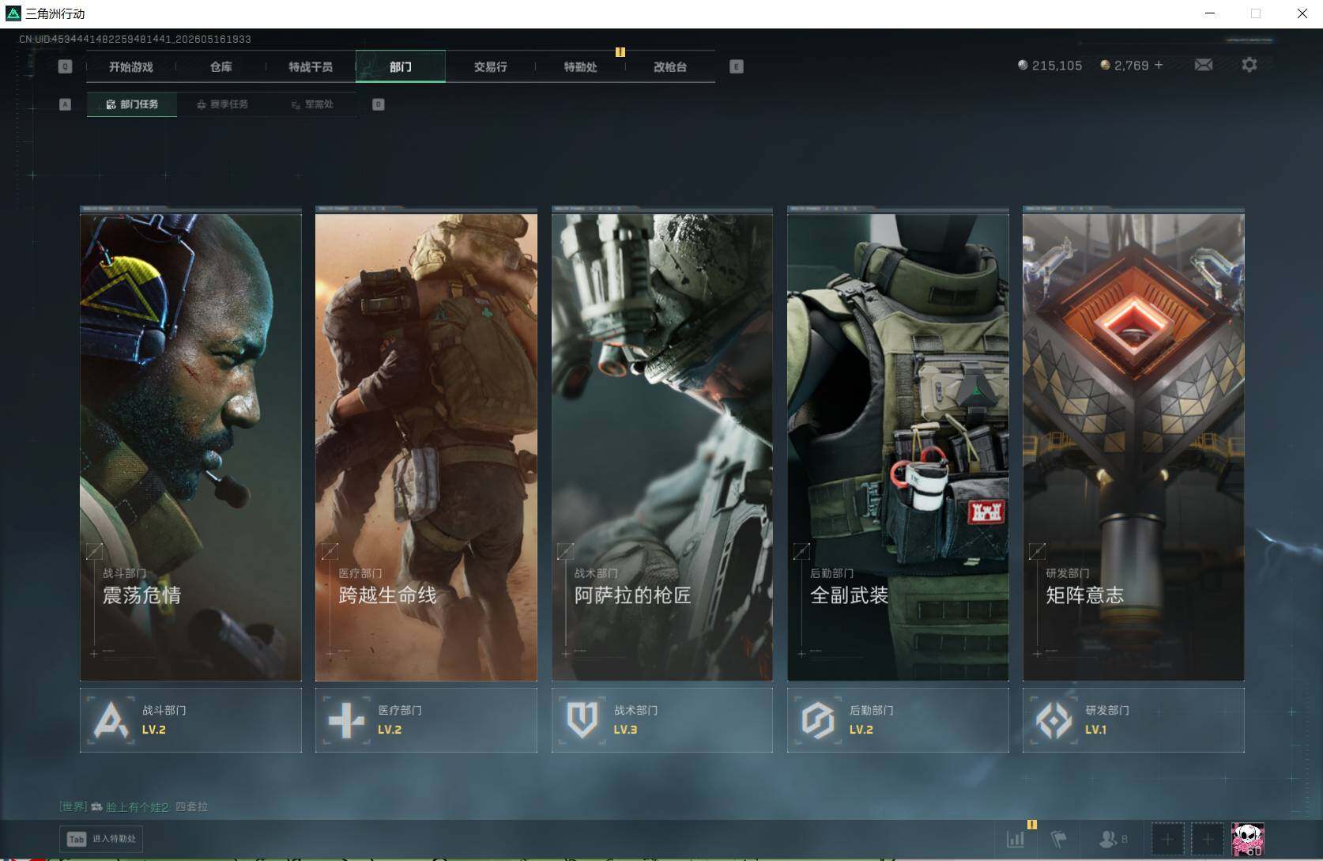
Task: Open the 开始游戏 tab
Action: (x=131, y=67)
